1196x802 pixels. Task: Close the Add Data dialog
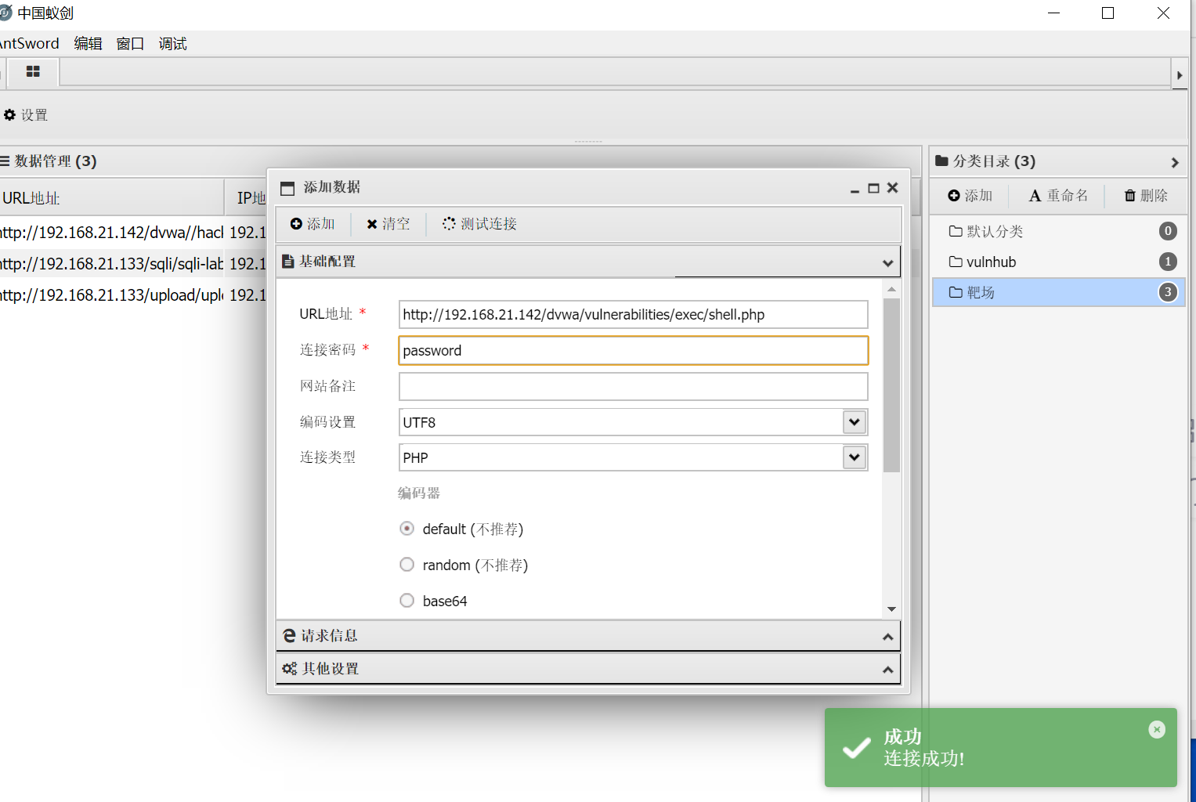[892, 188]
